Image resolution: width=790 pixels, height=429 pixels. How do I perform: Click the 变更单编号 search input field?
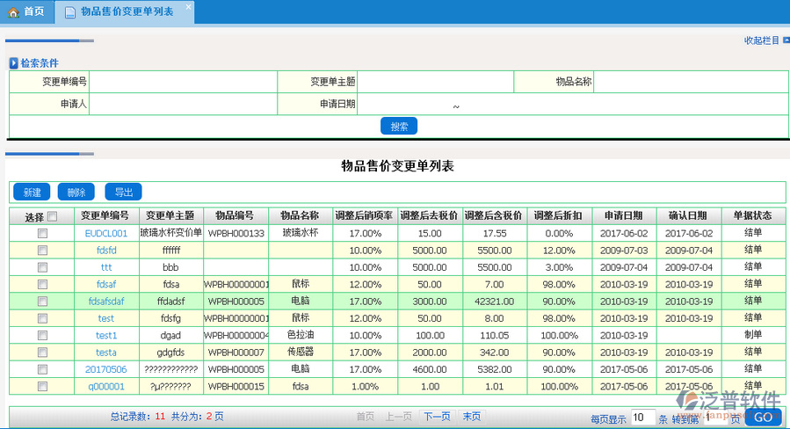tap(183, 82)
